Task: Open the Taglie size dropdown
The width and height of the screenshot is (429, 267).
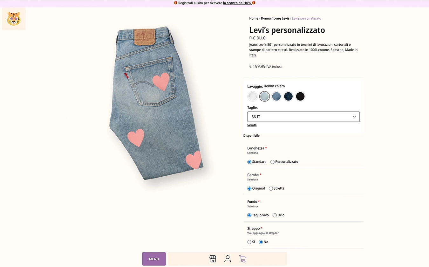Action: tap(303, 117)
